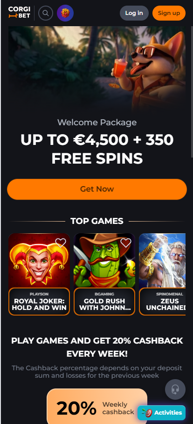Click the Get Now button
Screen dimensions: 193x424
(97, 189)
